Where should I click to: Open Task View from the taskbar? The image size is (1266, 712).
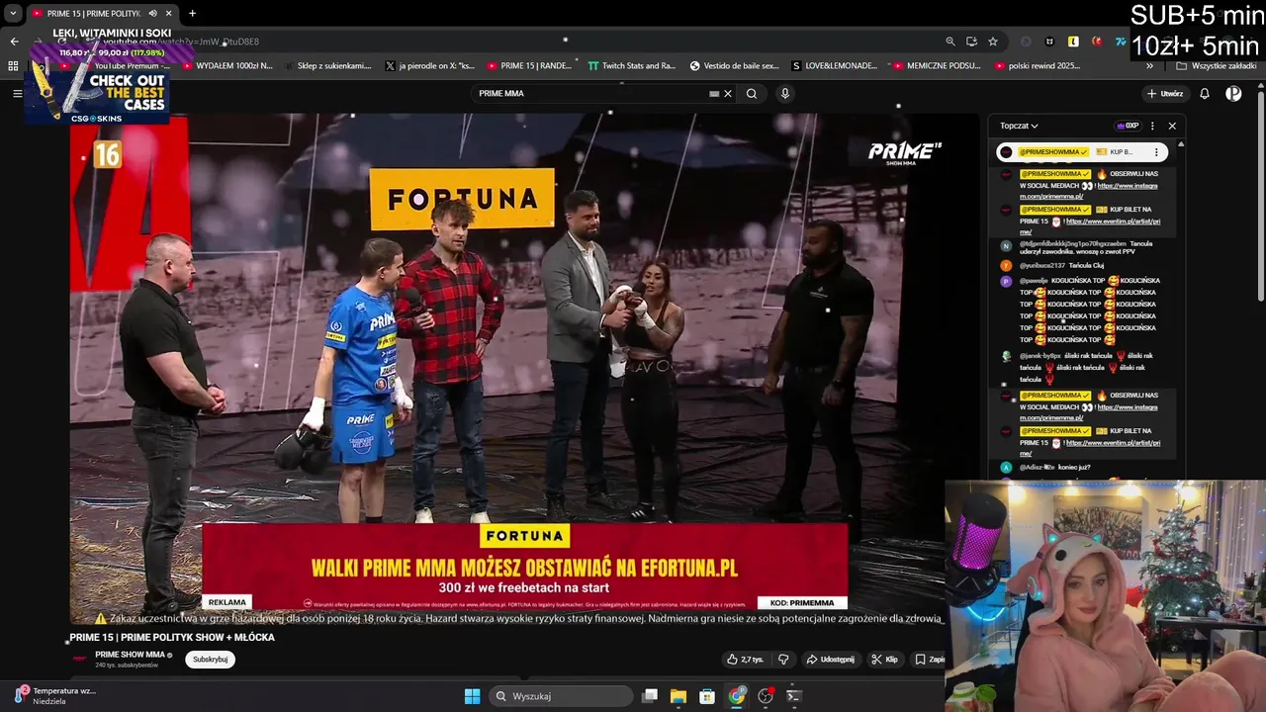click(650, 696)
